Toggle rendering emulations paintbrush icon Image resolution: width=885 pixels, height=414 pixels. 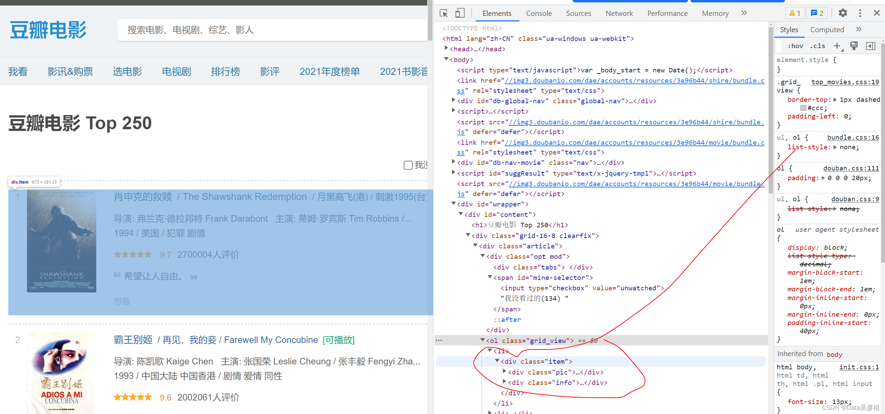point(854,46)
